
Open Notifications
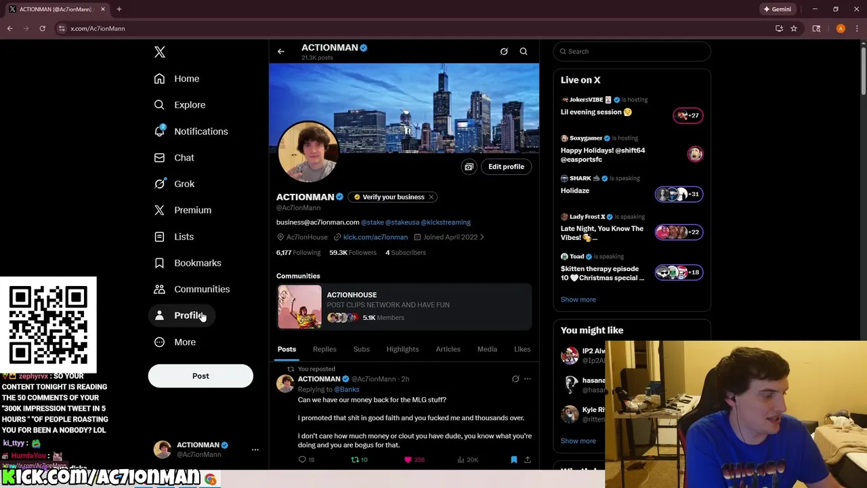[191, 131]
